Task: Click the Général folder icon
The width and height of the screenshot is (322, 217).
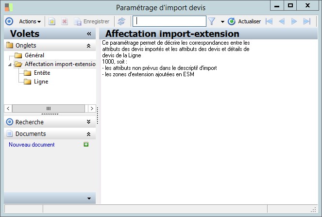Action: click(x=18, y=55)
